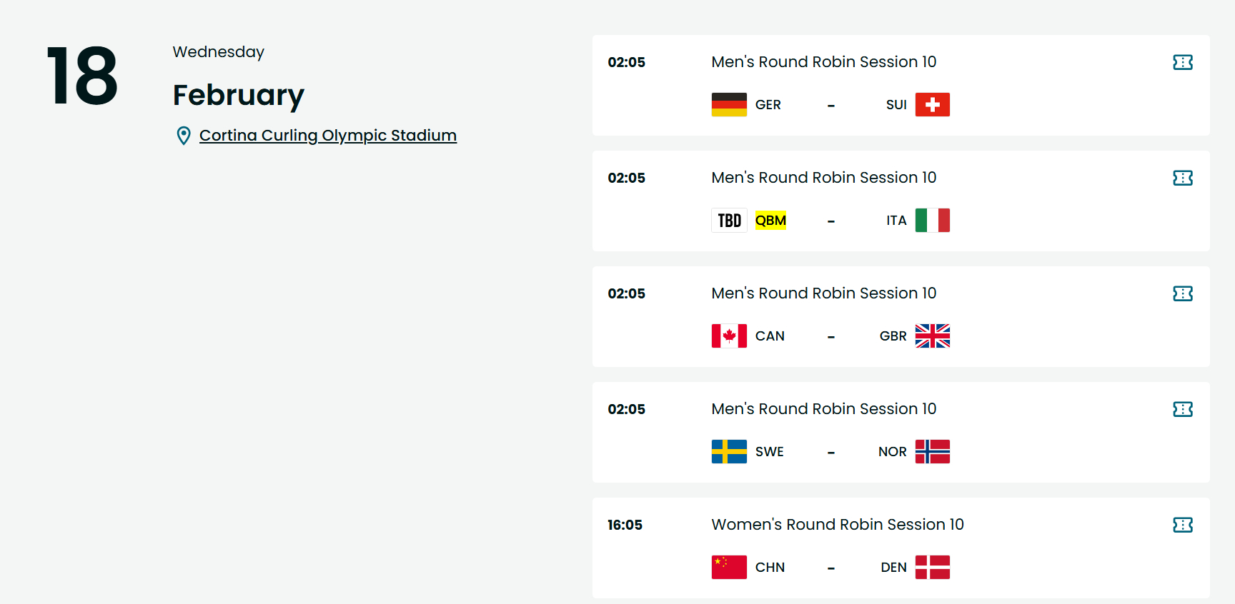The height and width of the screenshot is (604, 1235).
Task: Click the Great Britain flag icon
Action: [933, 336]
